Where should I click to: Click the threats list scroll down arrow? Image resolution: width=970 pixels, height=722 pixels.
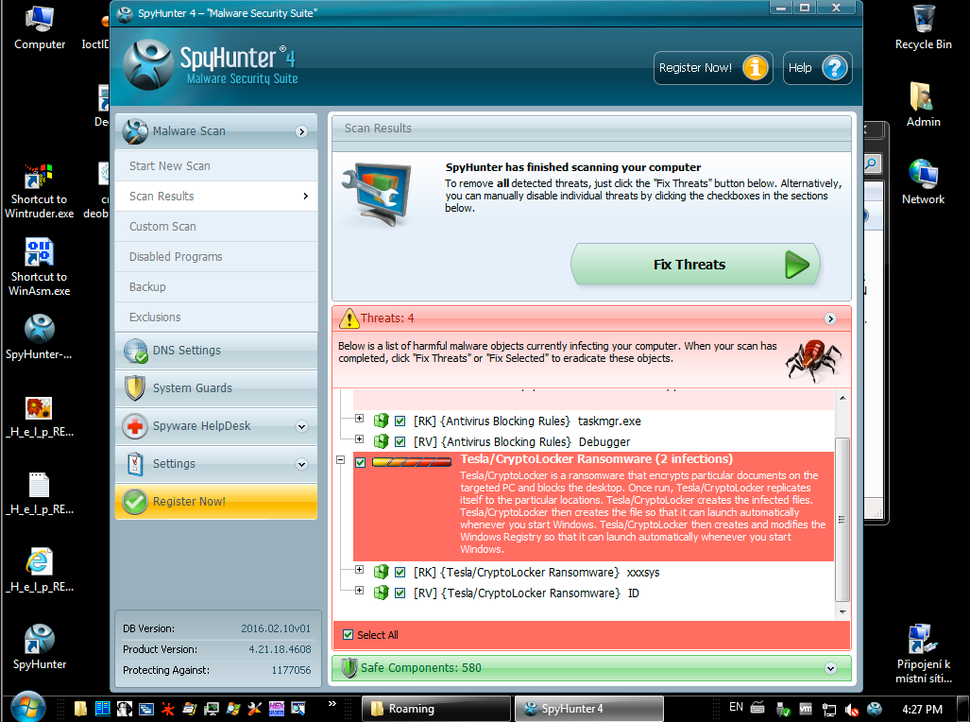click(842, 611)
